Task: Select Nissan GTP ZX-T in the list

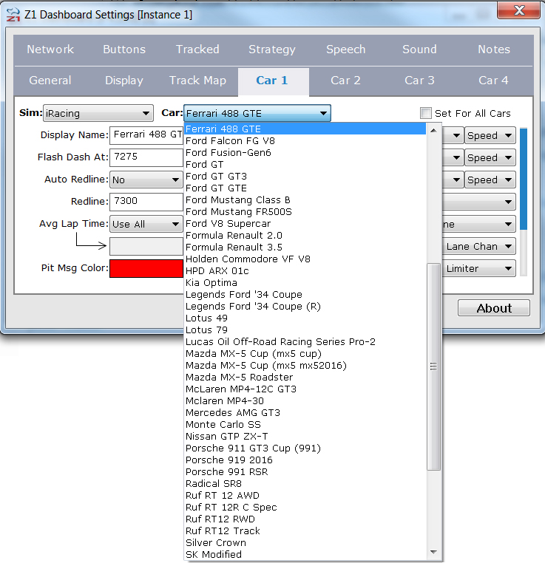Action: click(305, 437)
